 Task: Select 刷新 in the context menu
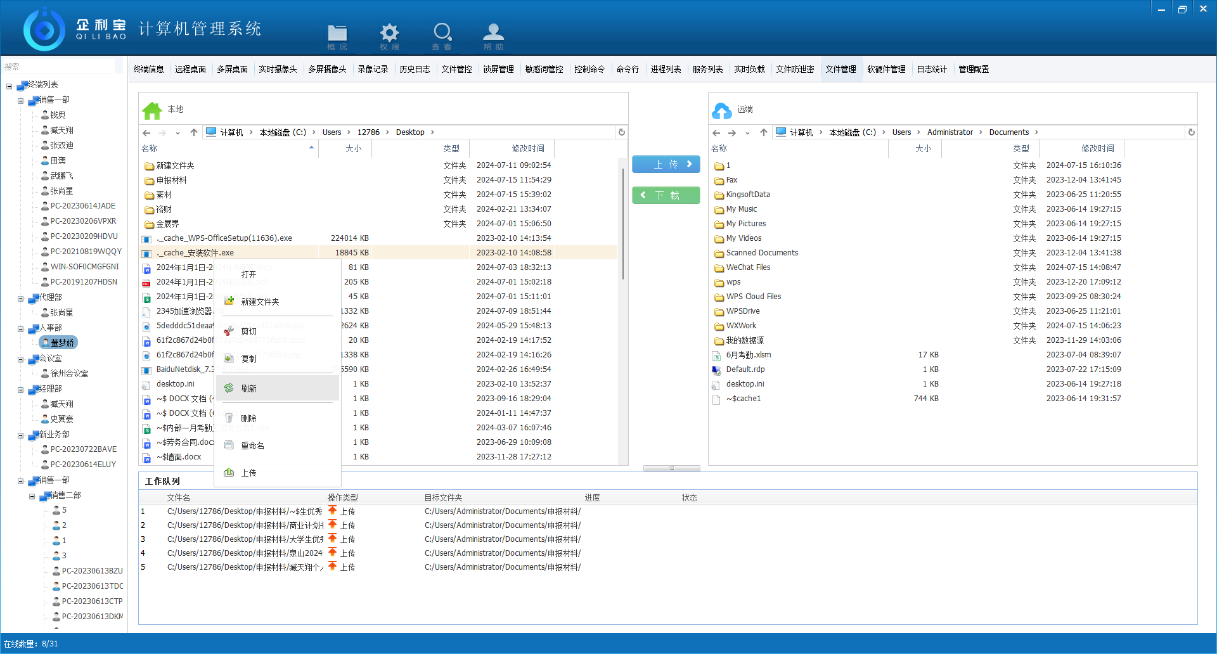coord(248,388)
